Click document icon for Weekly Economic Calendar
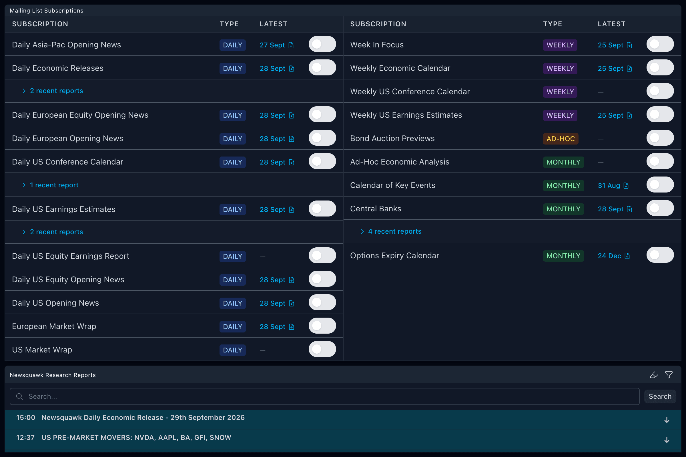 click(x=629, y=69)
